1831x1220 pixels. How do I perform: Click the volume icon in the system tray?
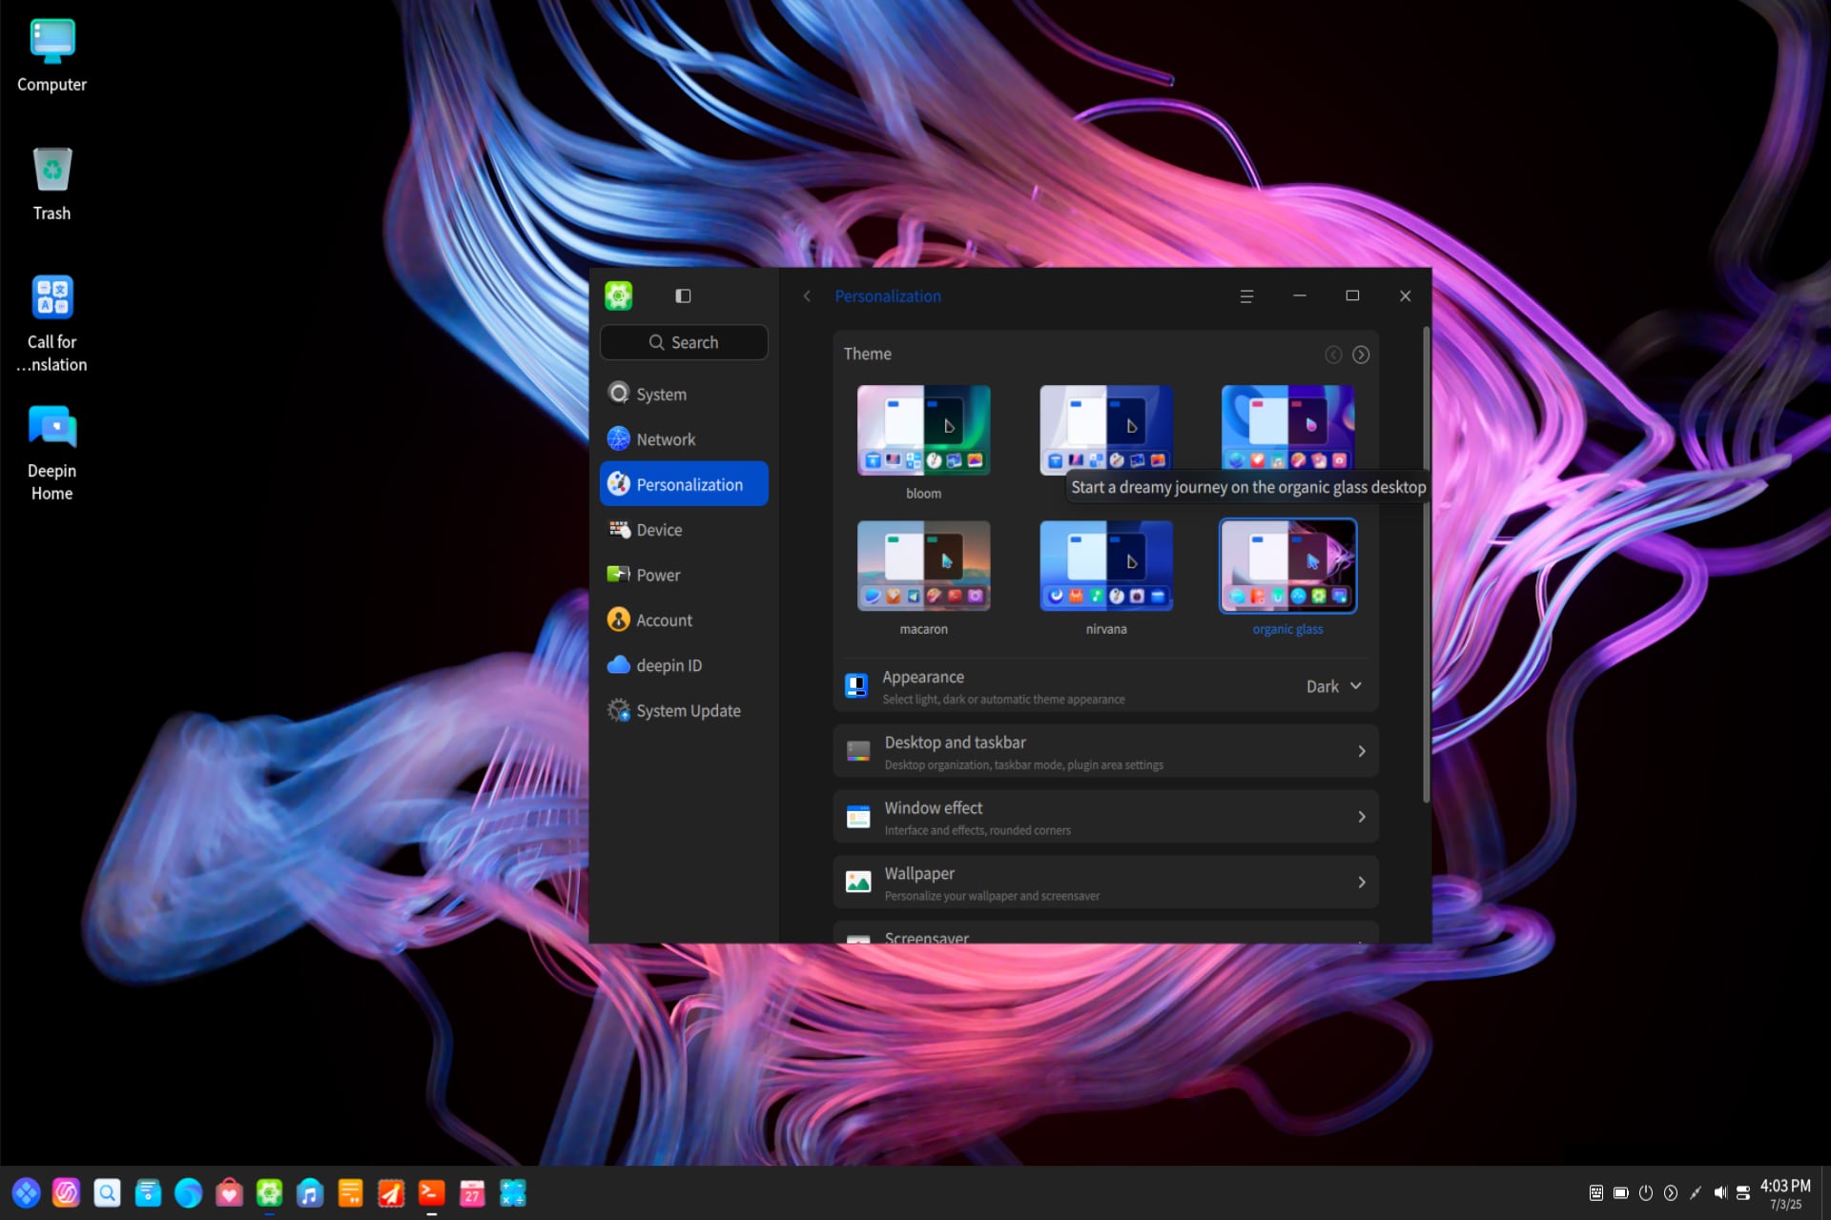click(x=1720, y=1191)
